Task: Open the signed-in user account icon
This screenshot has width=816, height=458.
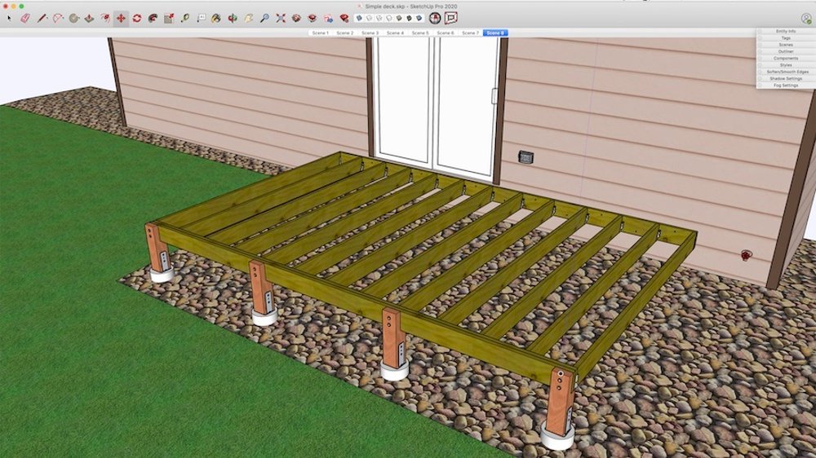Action: (805, 18)
